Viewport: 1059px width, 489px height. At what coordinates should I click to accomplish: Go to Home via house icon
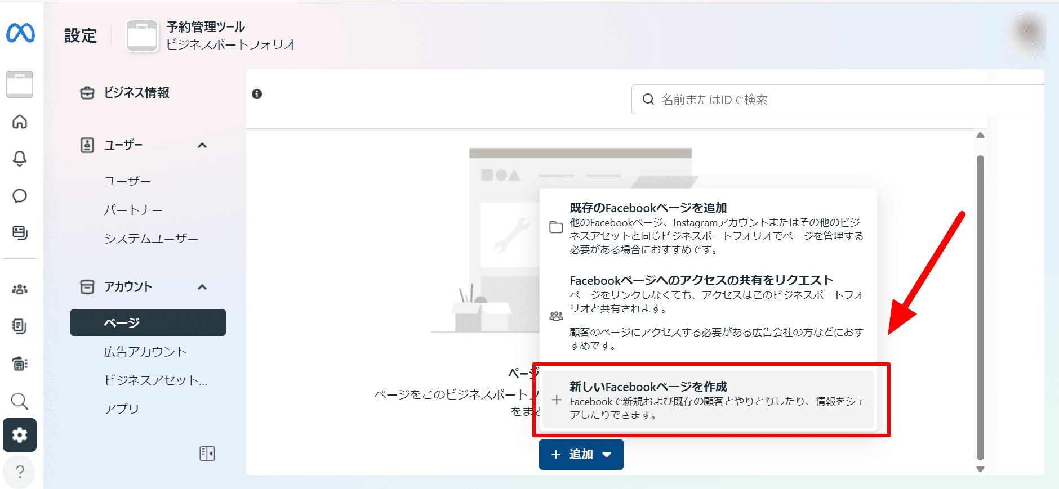click(20, 122)
